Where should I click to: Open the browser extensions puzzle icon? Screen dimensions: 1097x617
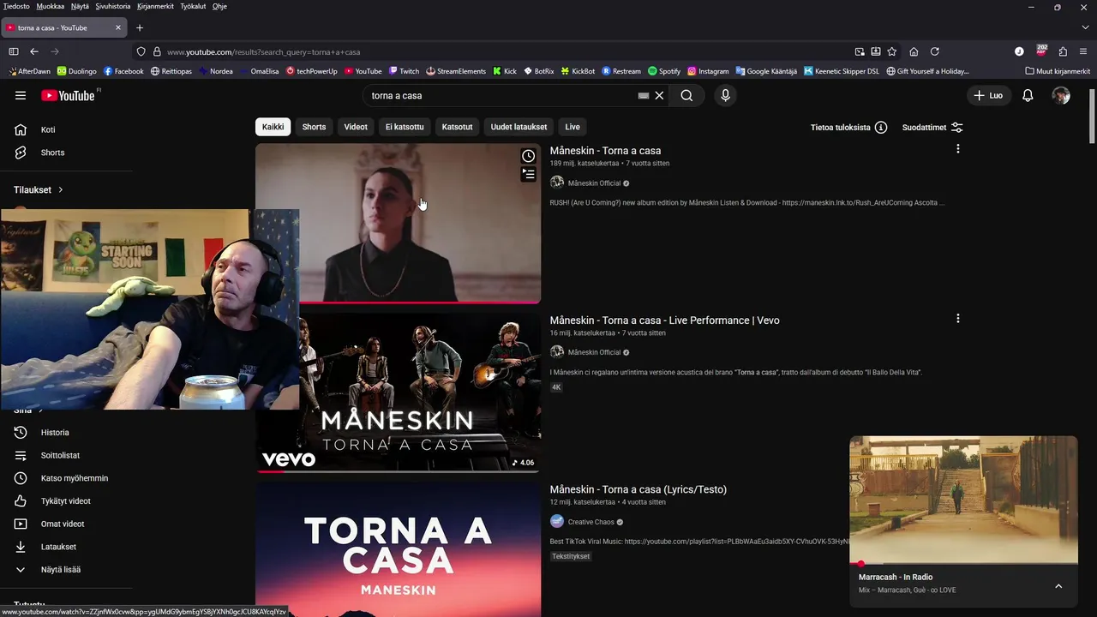[1063, 51]
